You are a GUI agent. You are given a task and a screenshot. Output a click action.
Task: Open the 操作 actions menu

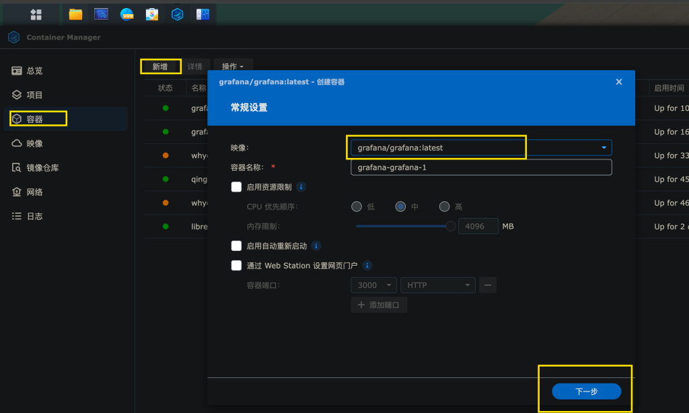pyautogui.click(x=232, y=66)
